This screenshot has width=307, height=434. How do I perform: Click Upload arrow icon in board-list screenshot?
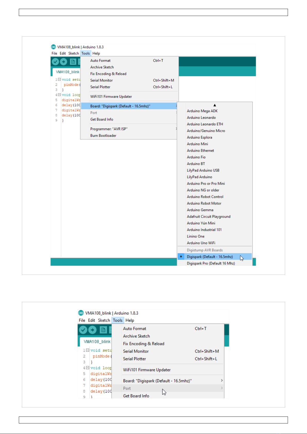click(x=64, y=62)
